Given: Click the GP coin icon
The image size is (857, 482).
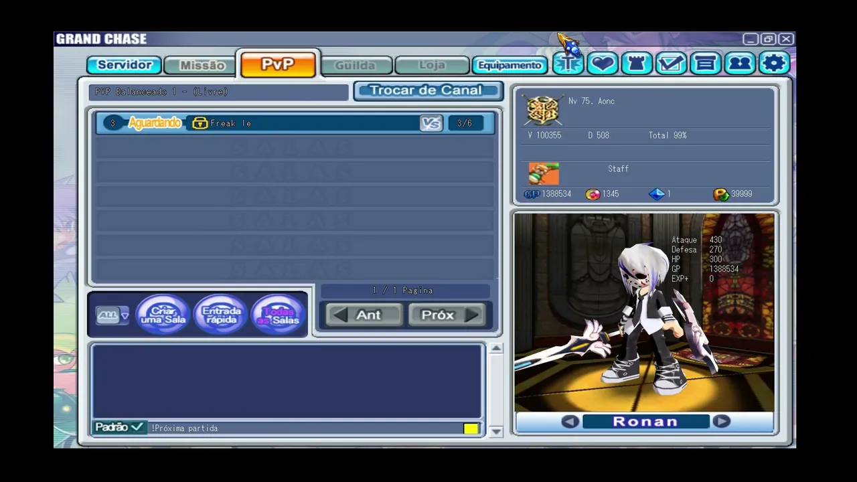Looking at the screenshot, I should (532, 194).
